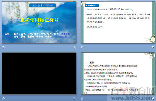Click slide number 1 label
The image size is (156, 101).
coord(74,47)
